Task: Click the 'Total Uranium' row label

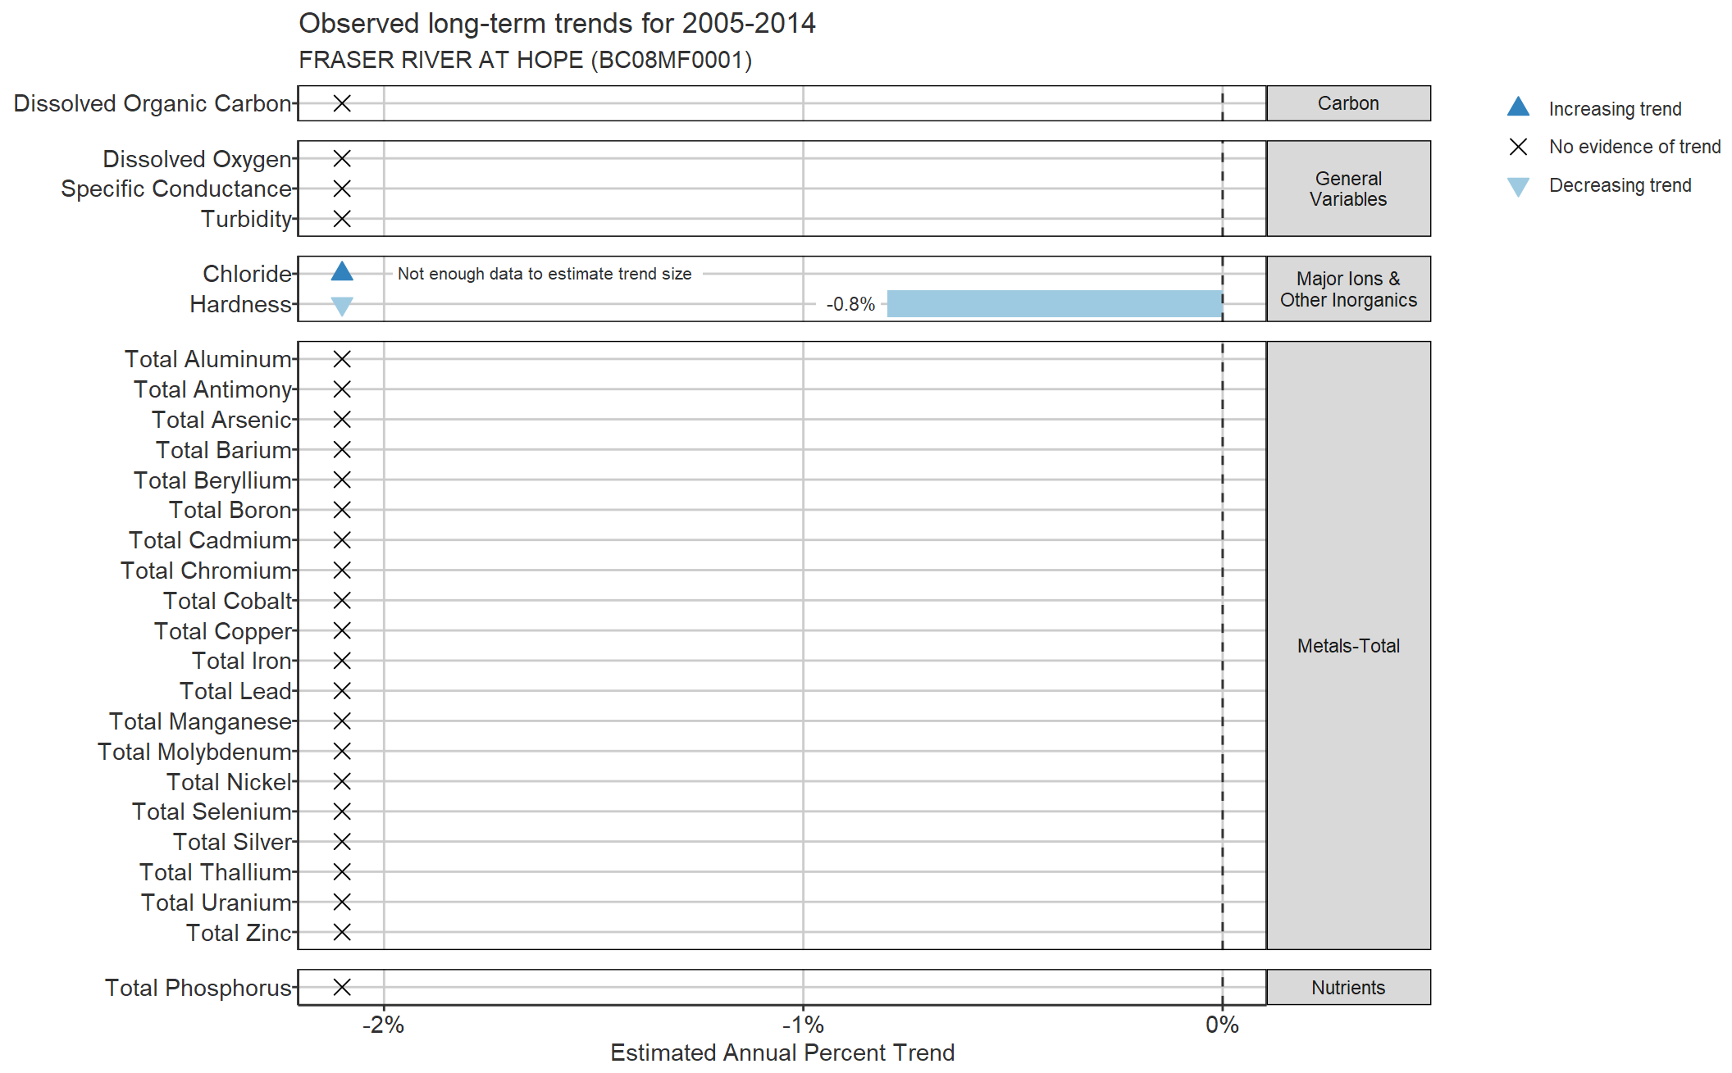Action: click(216, 903)
